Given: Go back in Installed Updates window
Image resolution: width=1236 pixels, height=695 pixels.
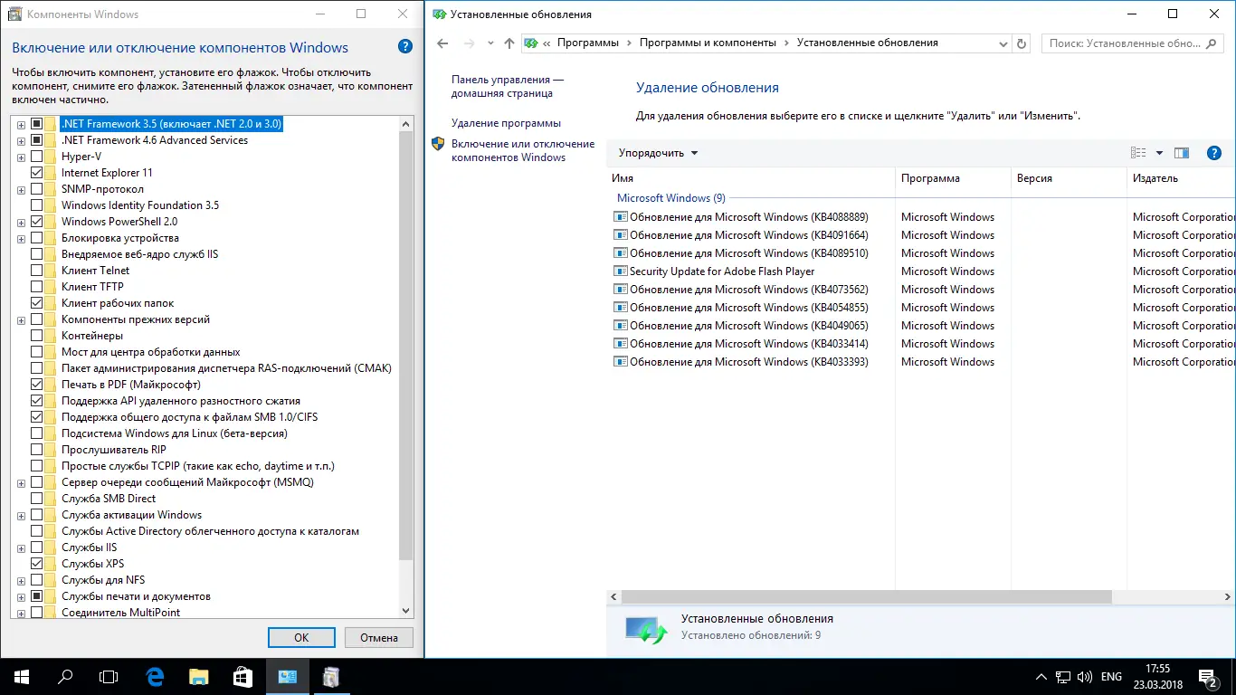Looking at the screenshot, I should [x=442, y=43].
